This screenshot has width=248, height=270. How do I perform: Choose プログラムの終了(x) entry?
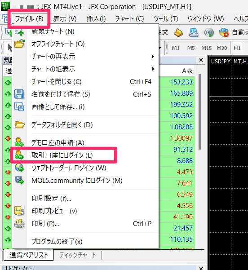tap(85, 241)
